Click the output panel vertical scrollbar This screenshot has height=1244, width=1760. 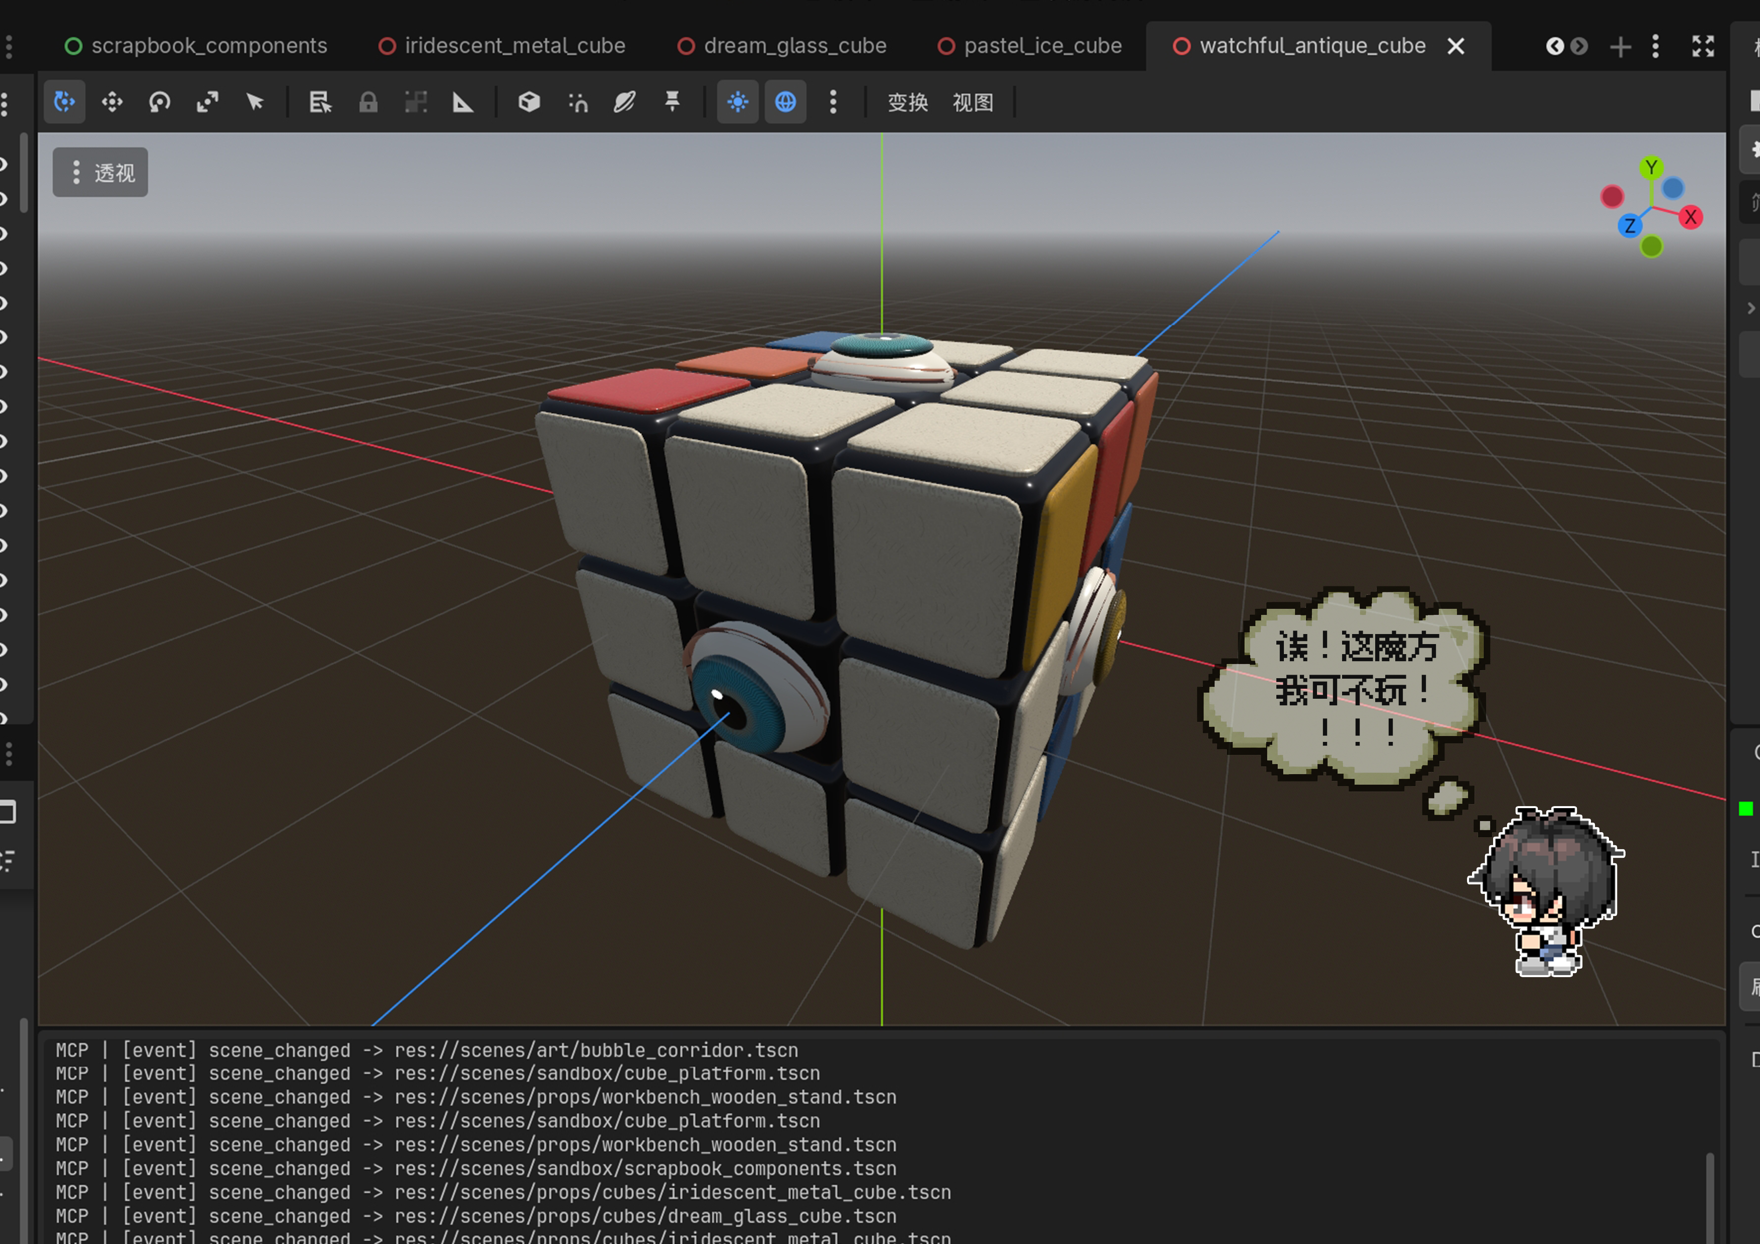(1709, 1198)
